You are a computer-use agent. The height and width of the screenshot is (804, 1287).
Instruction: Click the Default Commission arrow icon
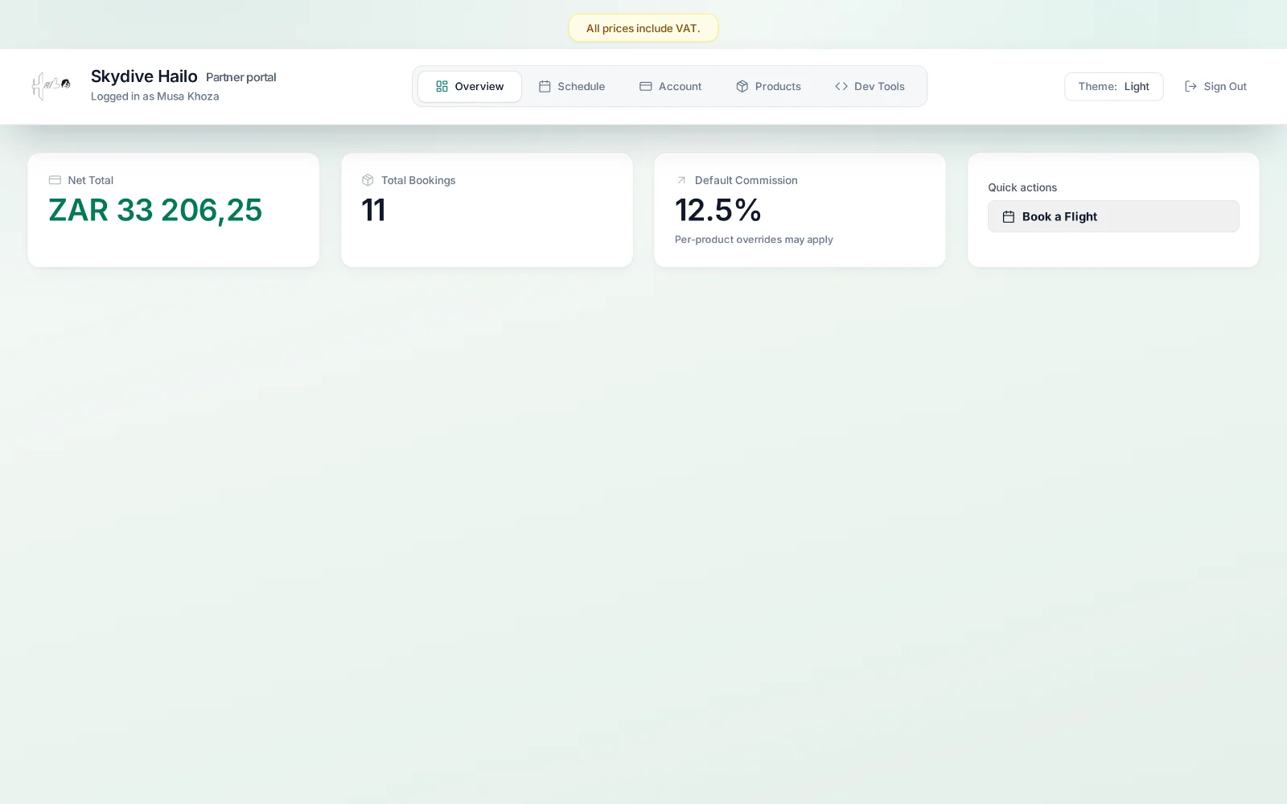[681, 180]
